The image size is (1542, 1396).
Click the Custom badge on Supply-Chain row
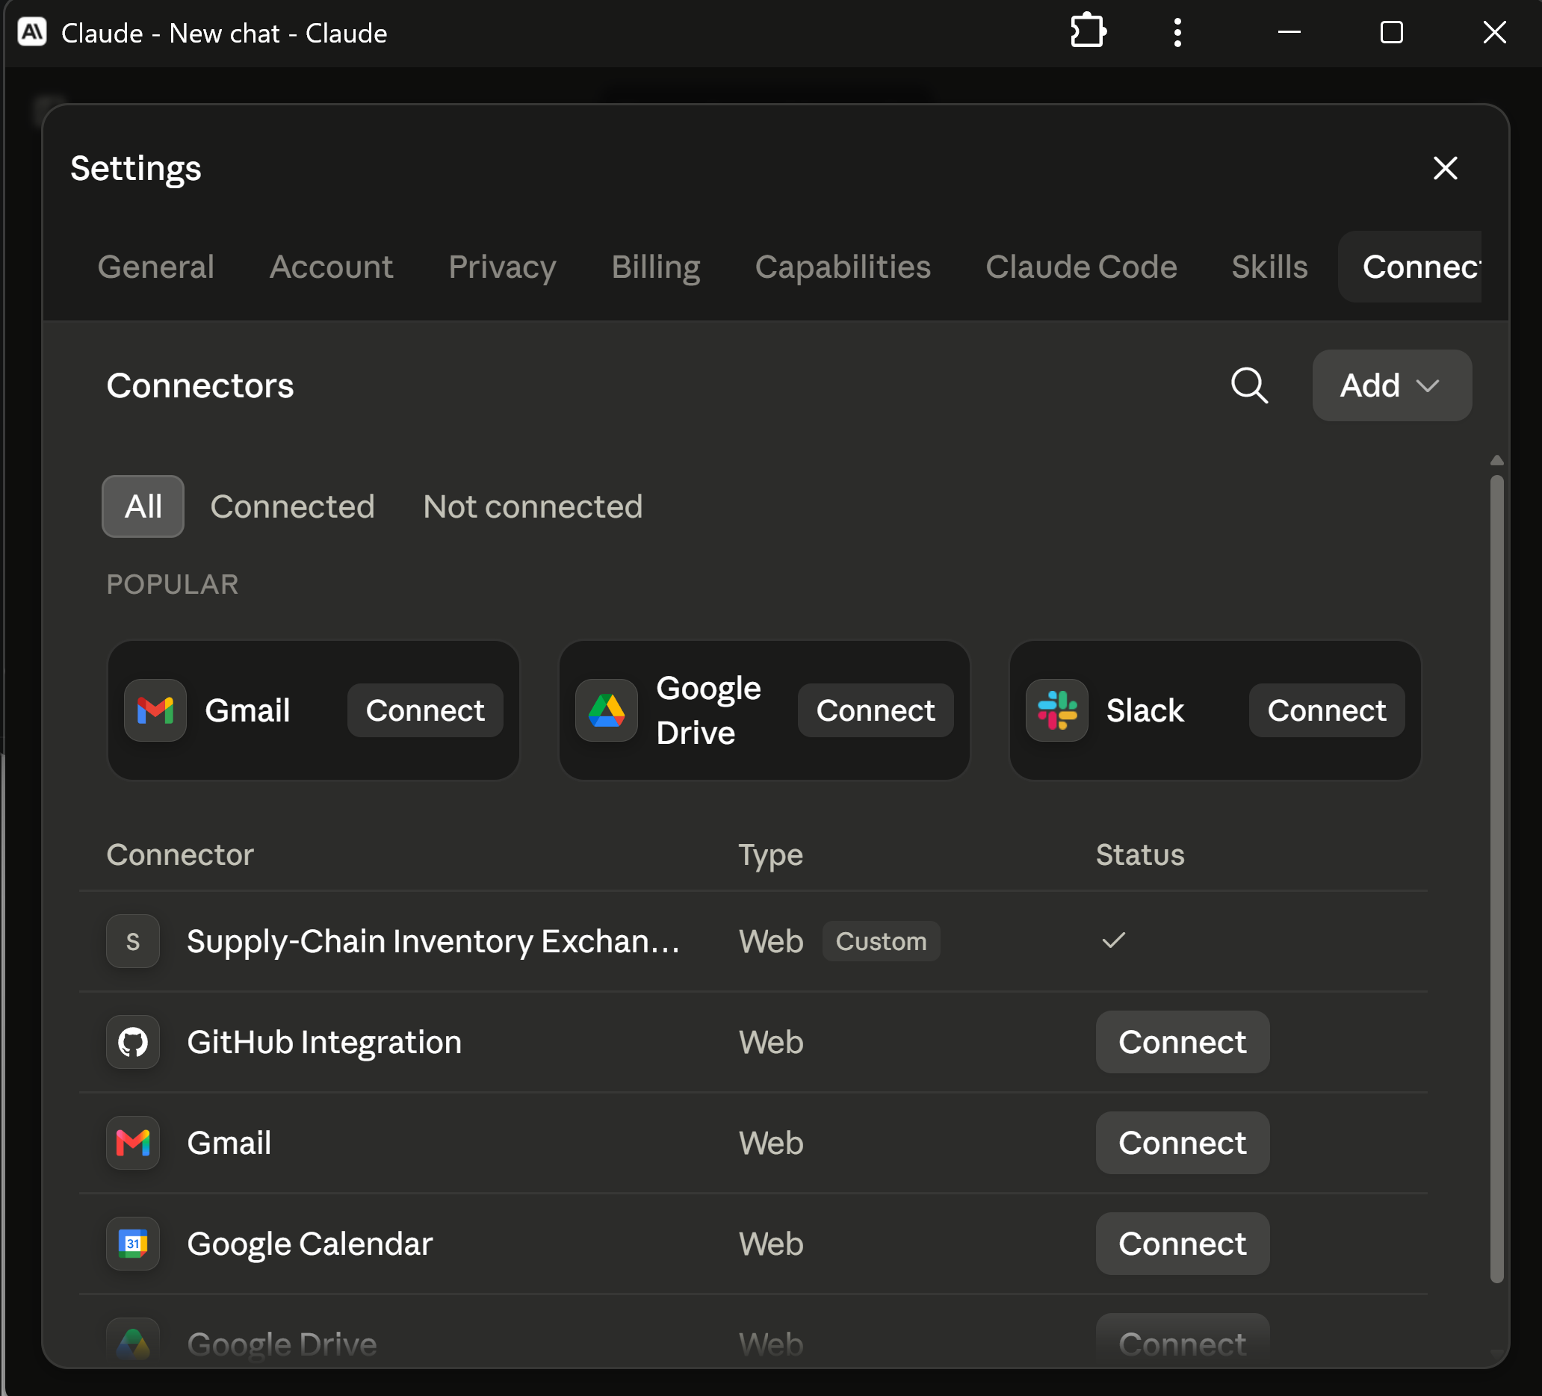point(881,941)
